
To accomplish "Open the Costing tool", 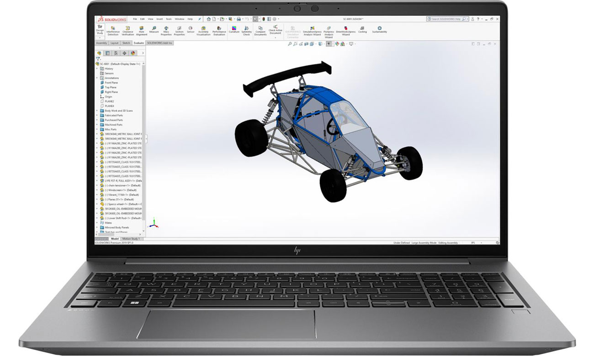I will [362, 30].
